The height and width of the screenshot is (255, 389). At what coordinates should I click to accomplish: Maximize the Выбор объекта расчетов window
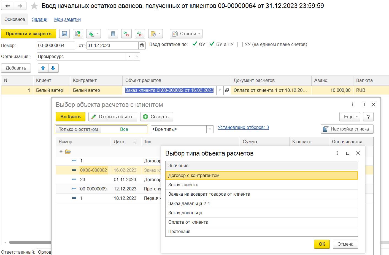(363, 104)
